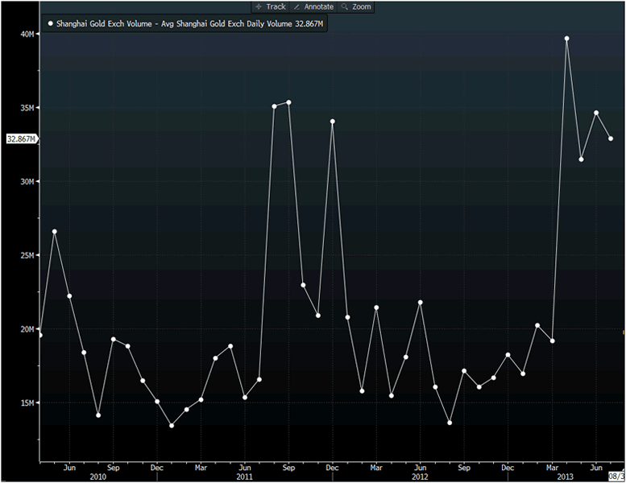Select the highest data point near 40M

click(x=567, y=39)
